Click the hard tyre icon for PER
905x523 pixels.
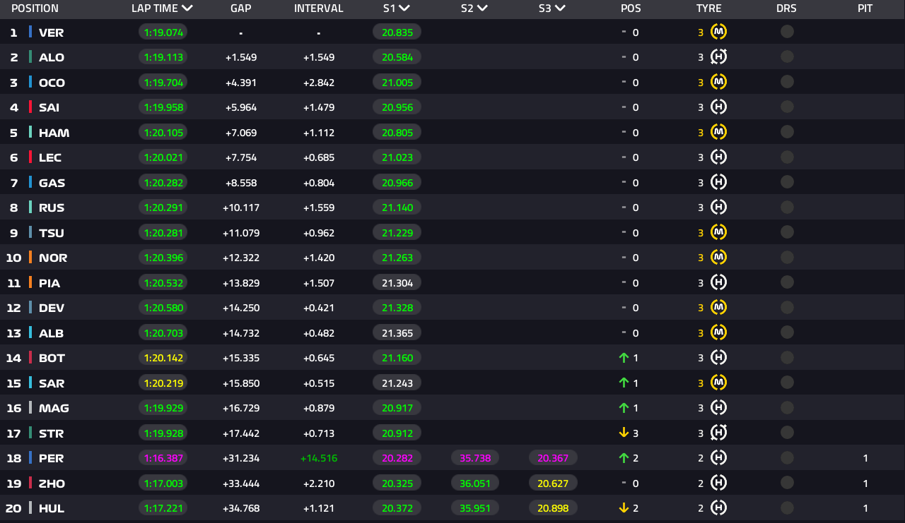718,458
